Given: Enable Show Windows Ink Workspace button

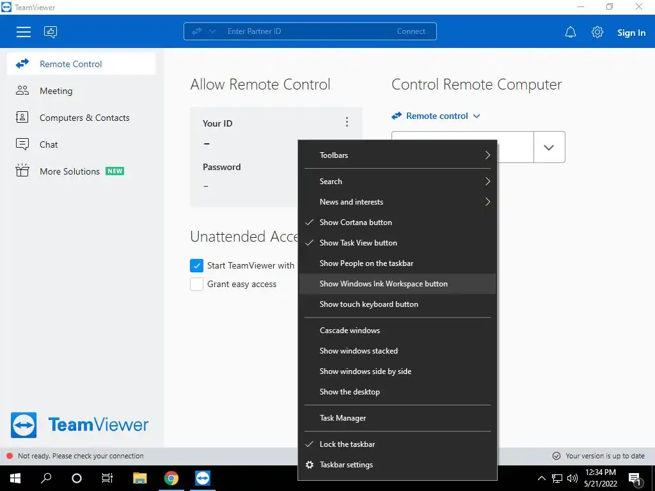Looking at the screenshot, I should pos(397,284).
